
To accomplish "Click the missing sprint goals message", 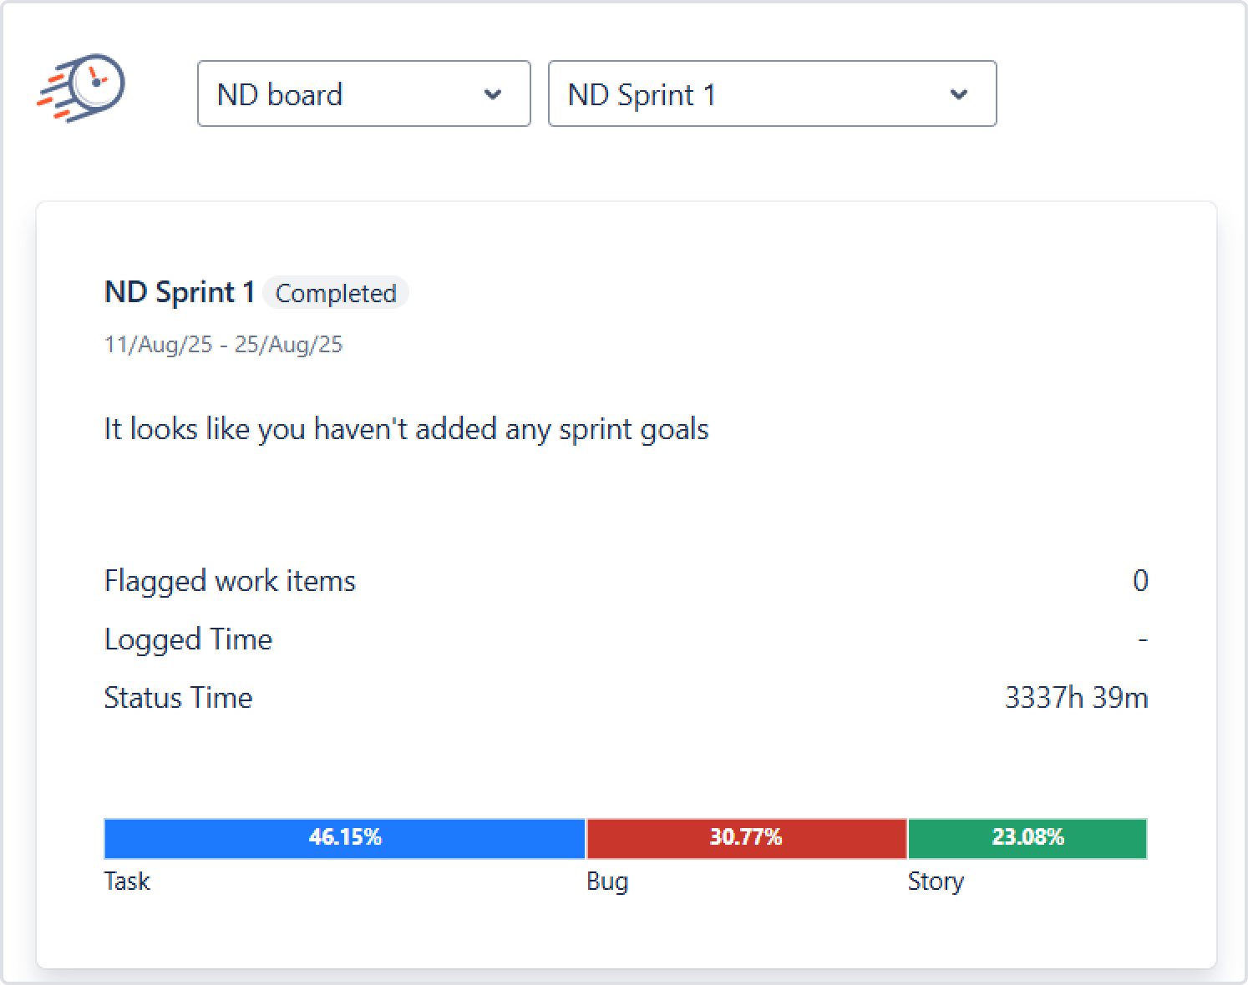I will point(406,429).
